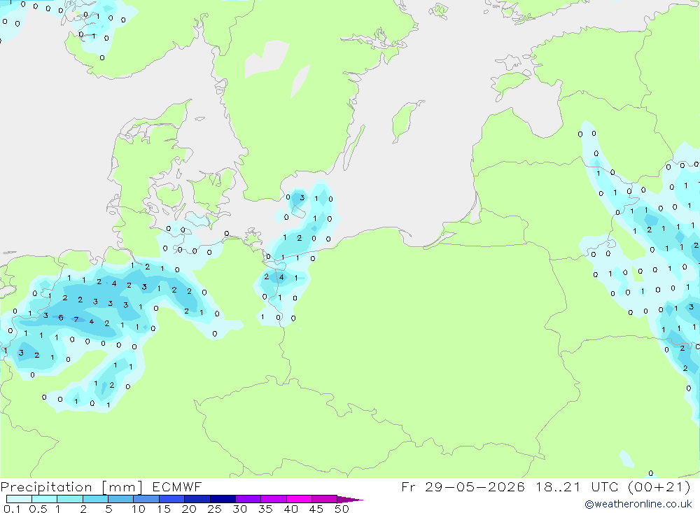This screenshot has height=513, width=700.
Task: Pick the 25–30 mm navy legend swatch
Action: tap(223, 499)
